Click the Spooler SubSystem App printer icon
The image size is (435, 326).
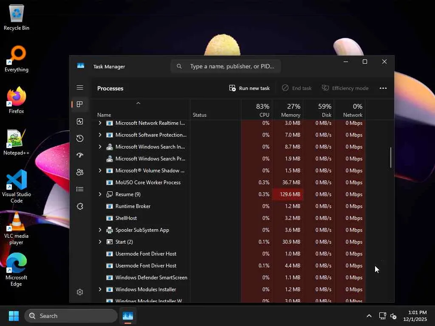coord(110,230)
